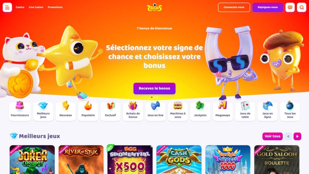Click the Recevez le bonus button
This screenshot has height=174, width=309.
coord(154,89)
